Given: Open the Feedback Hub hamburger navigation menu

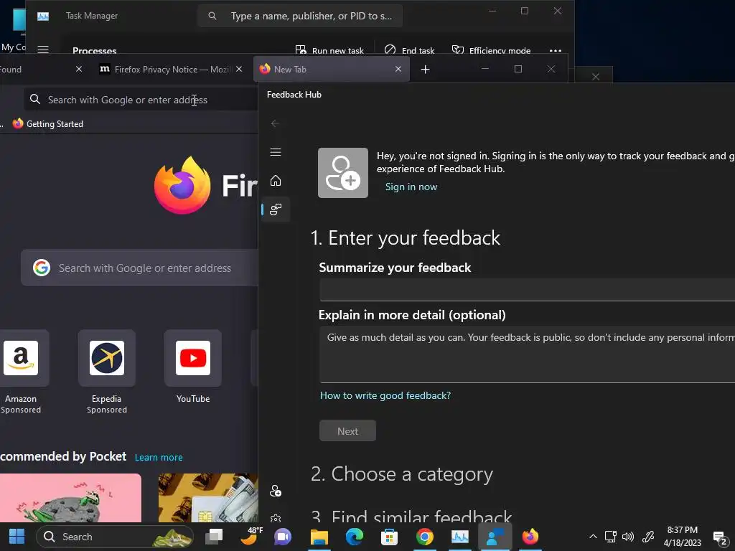Looking at the screenshot, I should coord(276,152).
